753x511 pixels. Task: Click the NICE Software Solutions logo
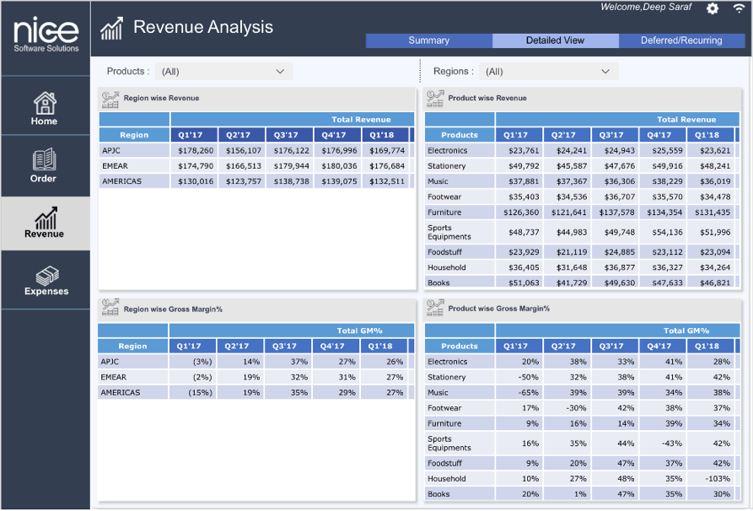point(46,35)
